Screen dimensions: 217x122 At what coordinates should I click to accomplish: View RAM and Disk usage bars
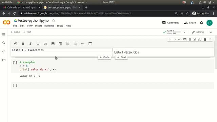[174, 32]
